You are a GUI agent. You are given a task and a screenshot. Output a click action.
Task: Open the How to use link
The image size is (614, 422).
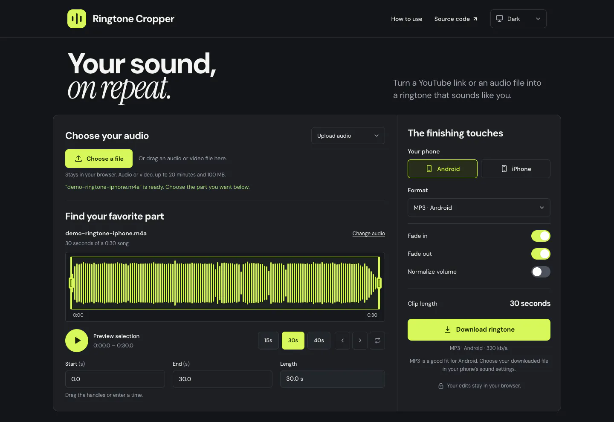pyautogui.click(x=407, y=19)
